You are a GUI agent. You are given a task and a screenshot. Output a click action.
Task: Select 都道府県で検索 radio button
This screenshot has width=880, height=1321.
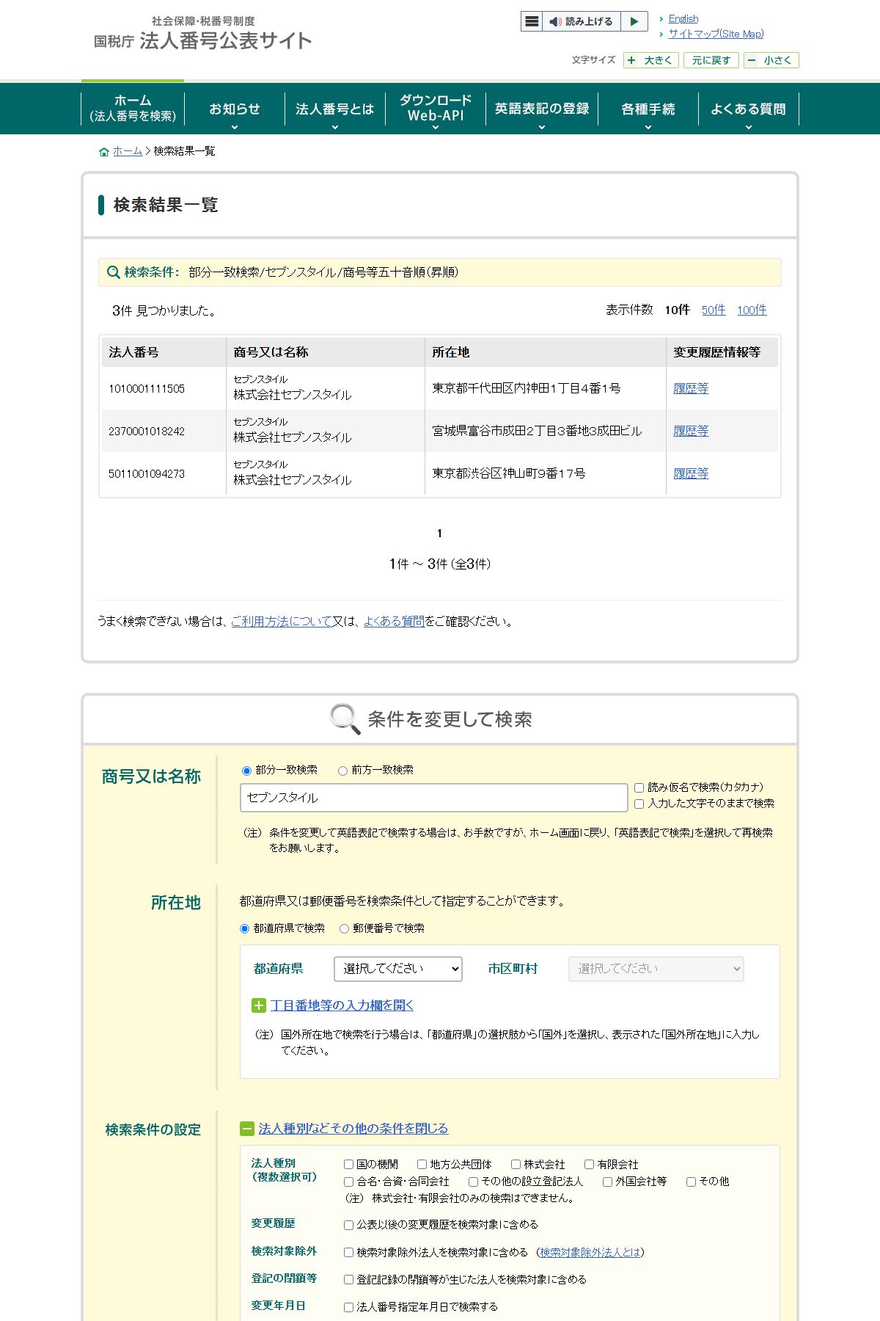point(245,928)
